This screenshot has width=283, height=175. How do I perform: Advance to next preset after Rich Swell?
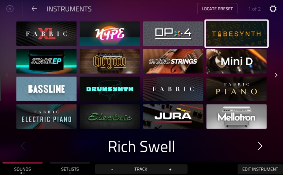pos(260,146)
